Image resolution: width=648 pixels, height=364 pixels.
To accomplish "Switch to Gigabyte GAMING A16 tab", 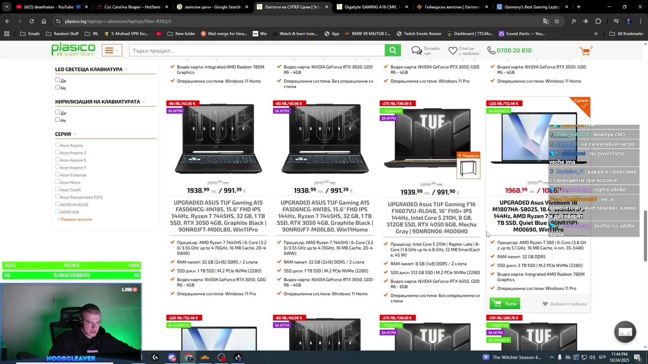I will click(372, 7).
